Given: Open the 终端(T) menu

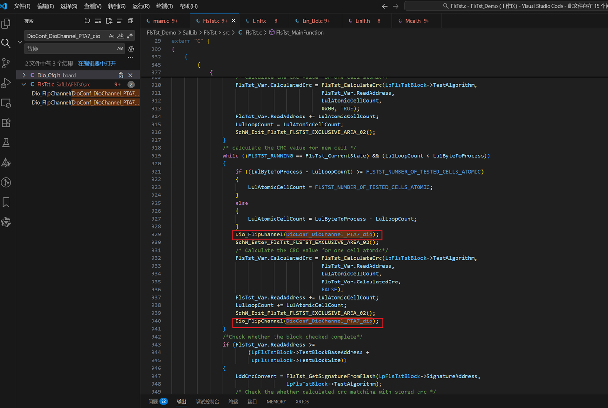Looking at the screenshot, I should [164, 6].
